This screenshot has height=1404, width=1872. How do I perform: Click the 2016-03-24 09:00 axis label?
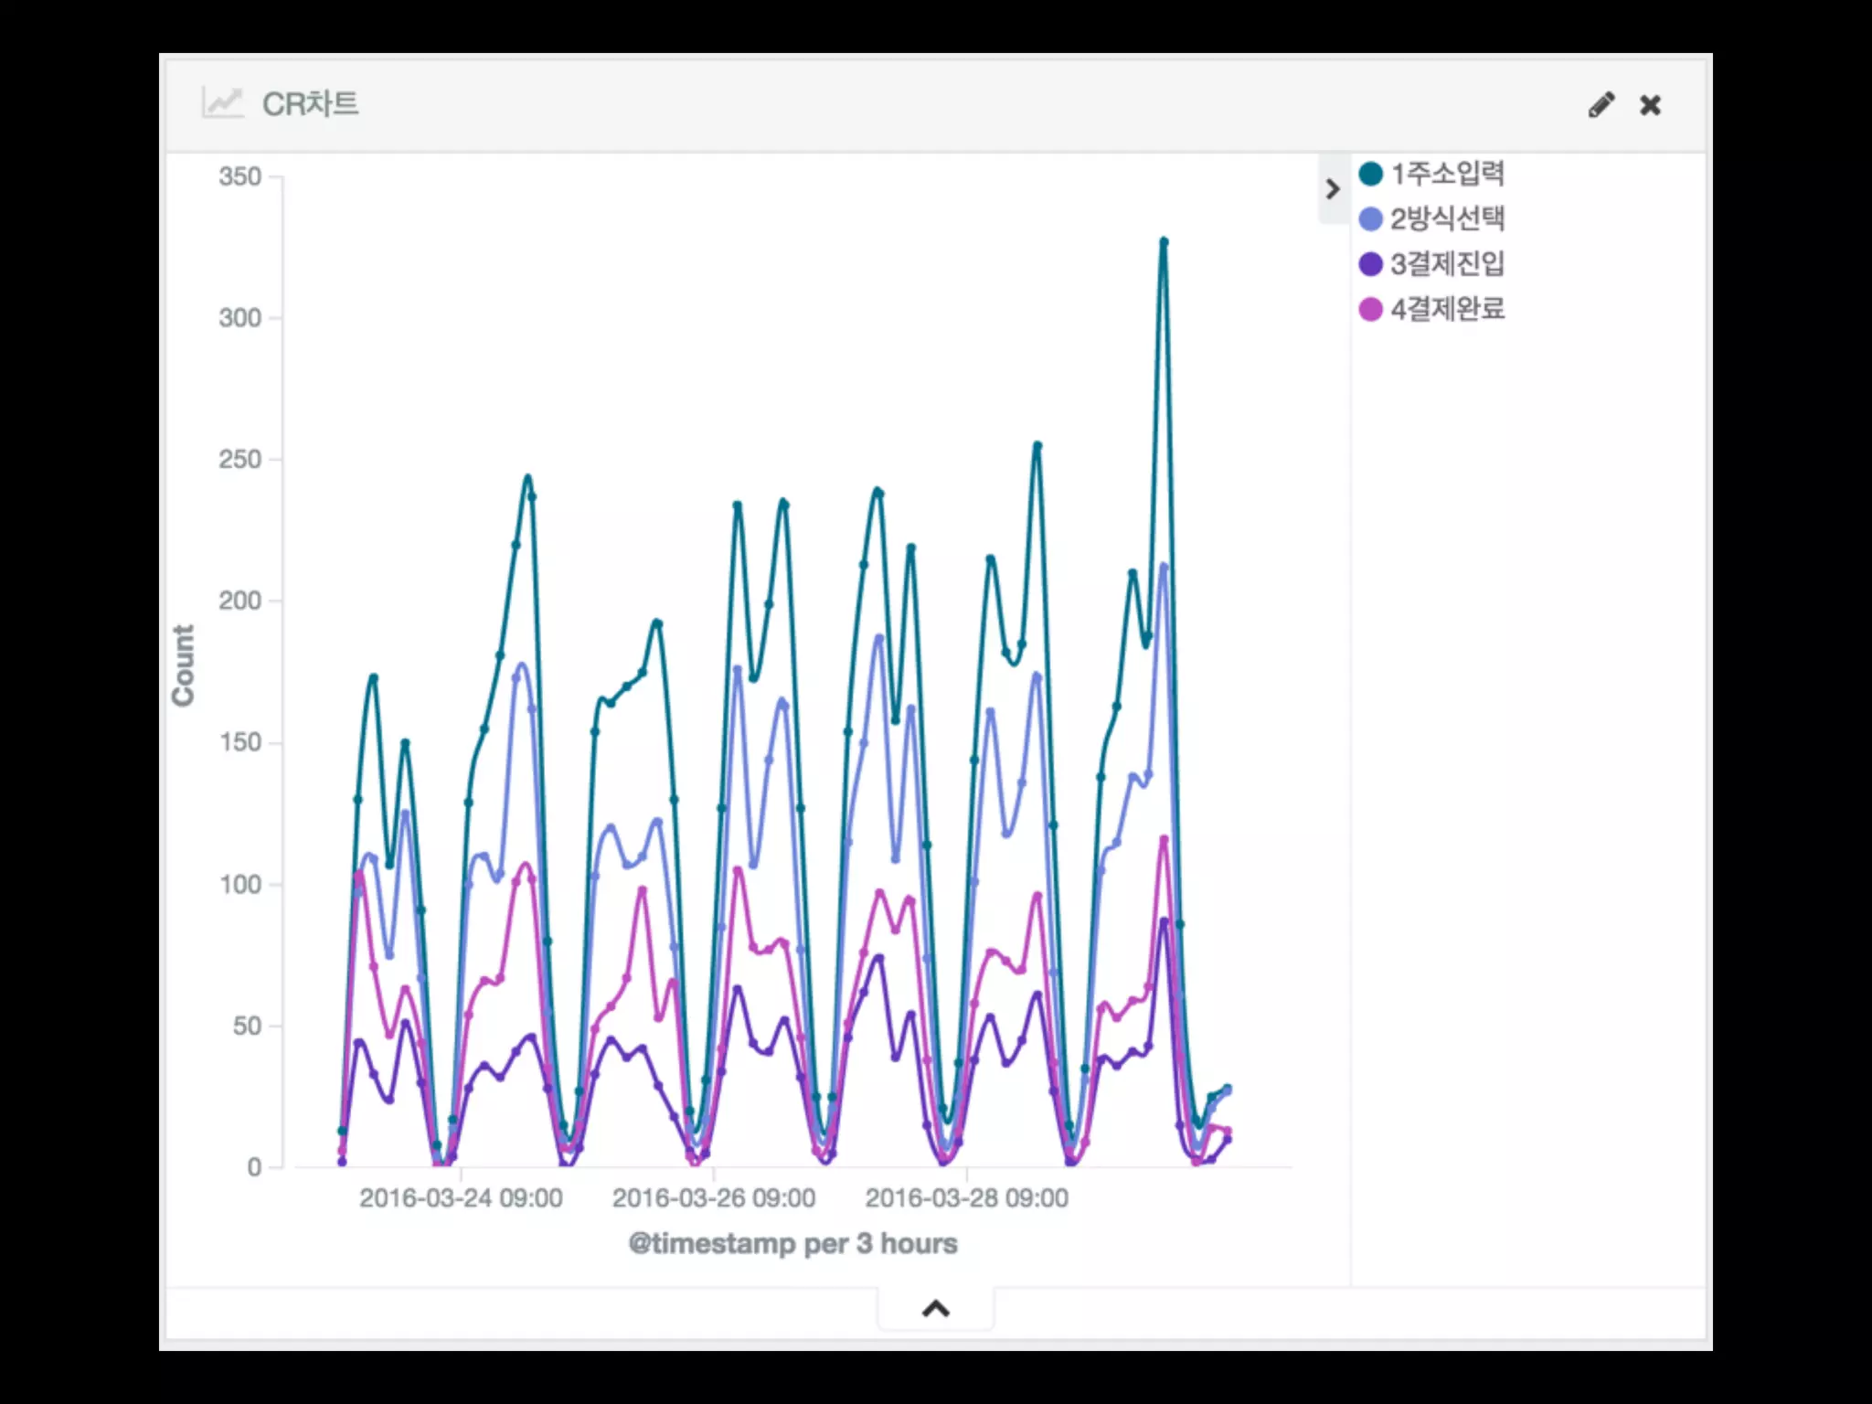click(461, 1198)
